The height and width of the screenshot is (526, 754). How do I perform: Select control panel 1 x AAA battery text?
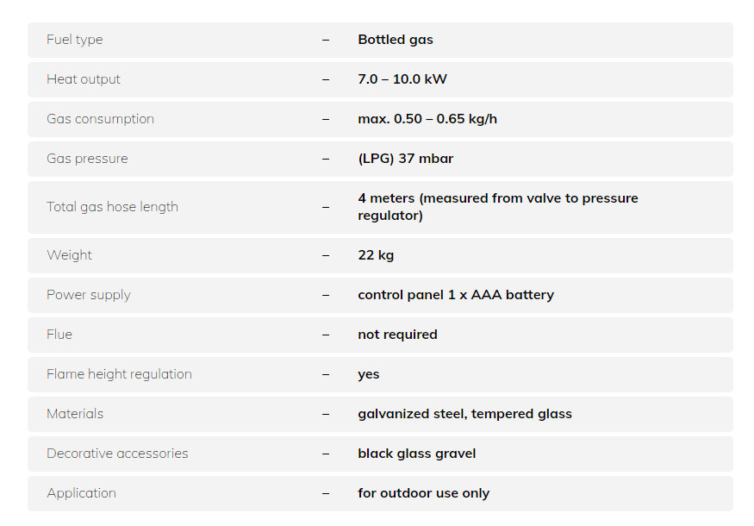pyautogui.click(x=456, y=295)
